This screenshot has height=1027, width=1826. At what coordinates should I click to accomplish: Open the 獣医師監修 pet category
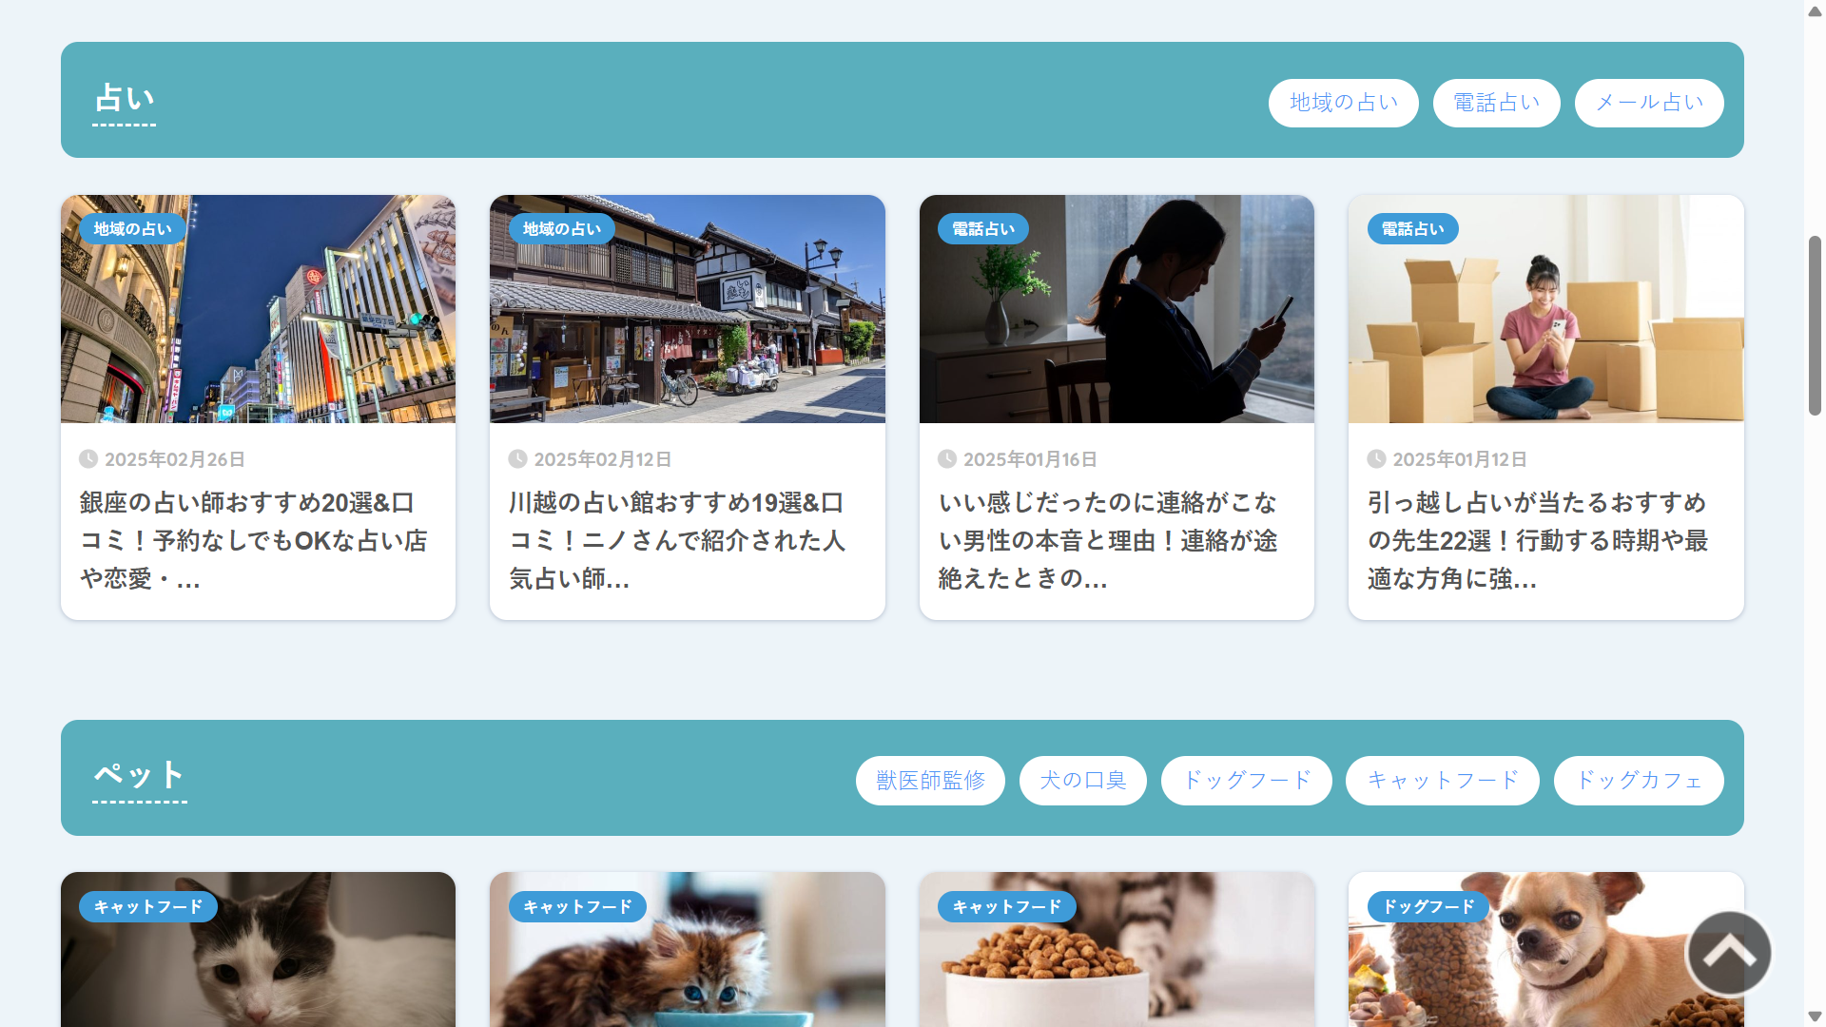pyautogui.click(x=929, y=781)
